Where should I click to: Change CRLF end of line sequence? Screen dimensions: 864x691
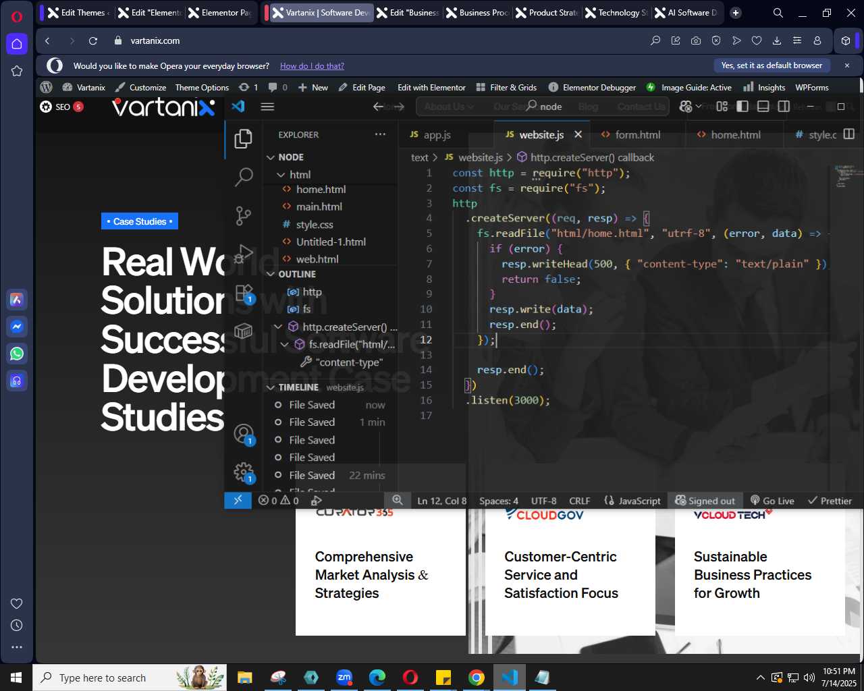tap(580, 501)
